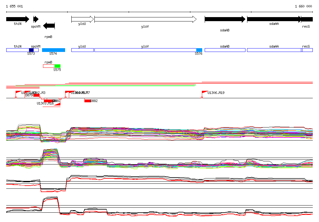Click the thiN gene arrow
319x222 pixels.
click(x=17, y=19)
